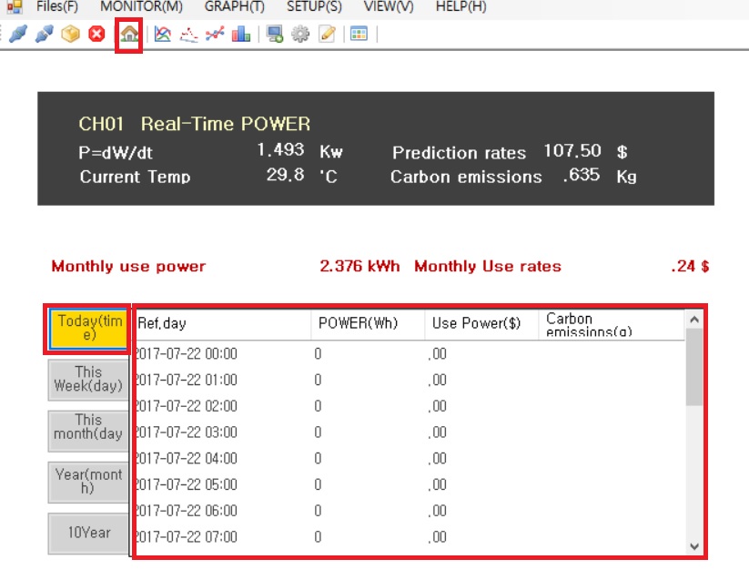Viewport: 749px width, 580px height.
Task: Click the Prediction rates label
Action: pyautogui.click(x=459, y=153)
